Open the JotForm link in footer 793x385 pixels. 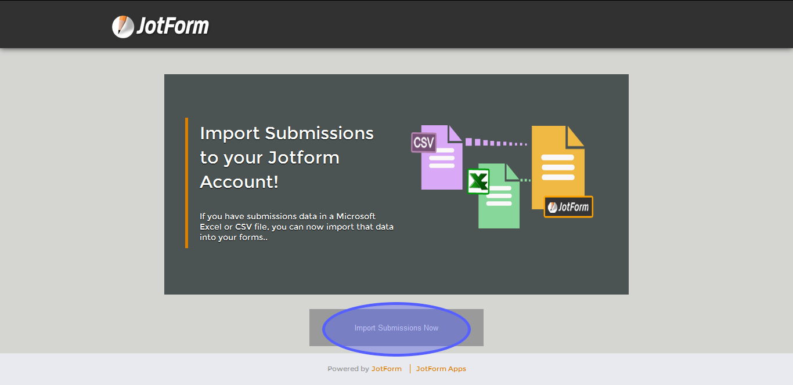[387, 369]
